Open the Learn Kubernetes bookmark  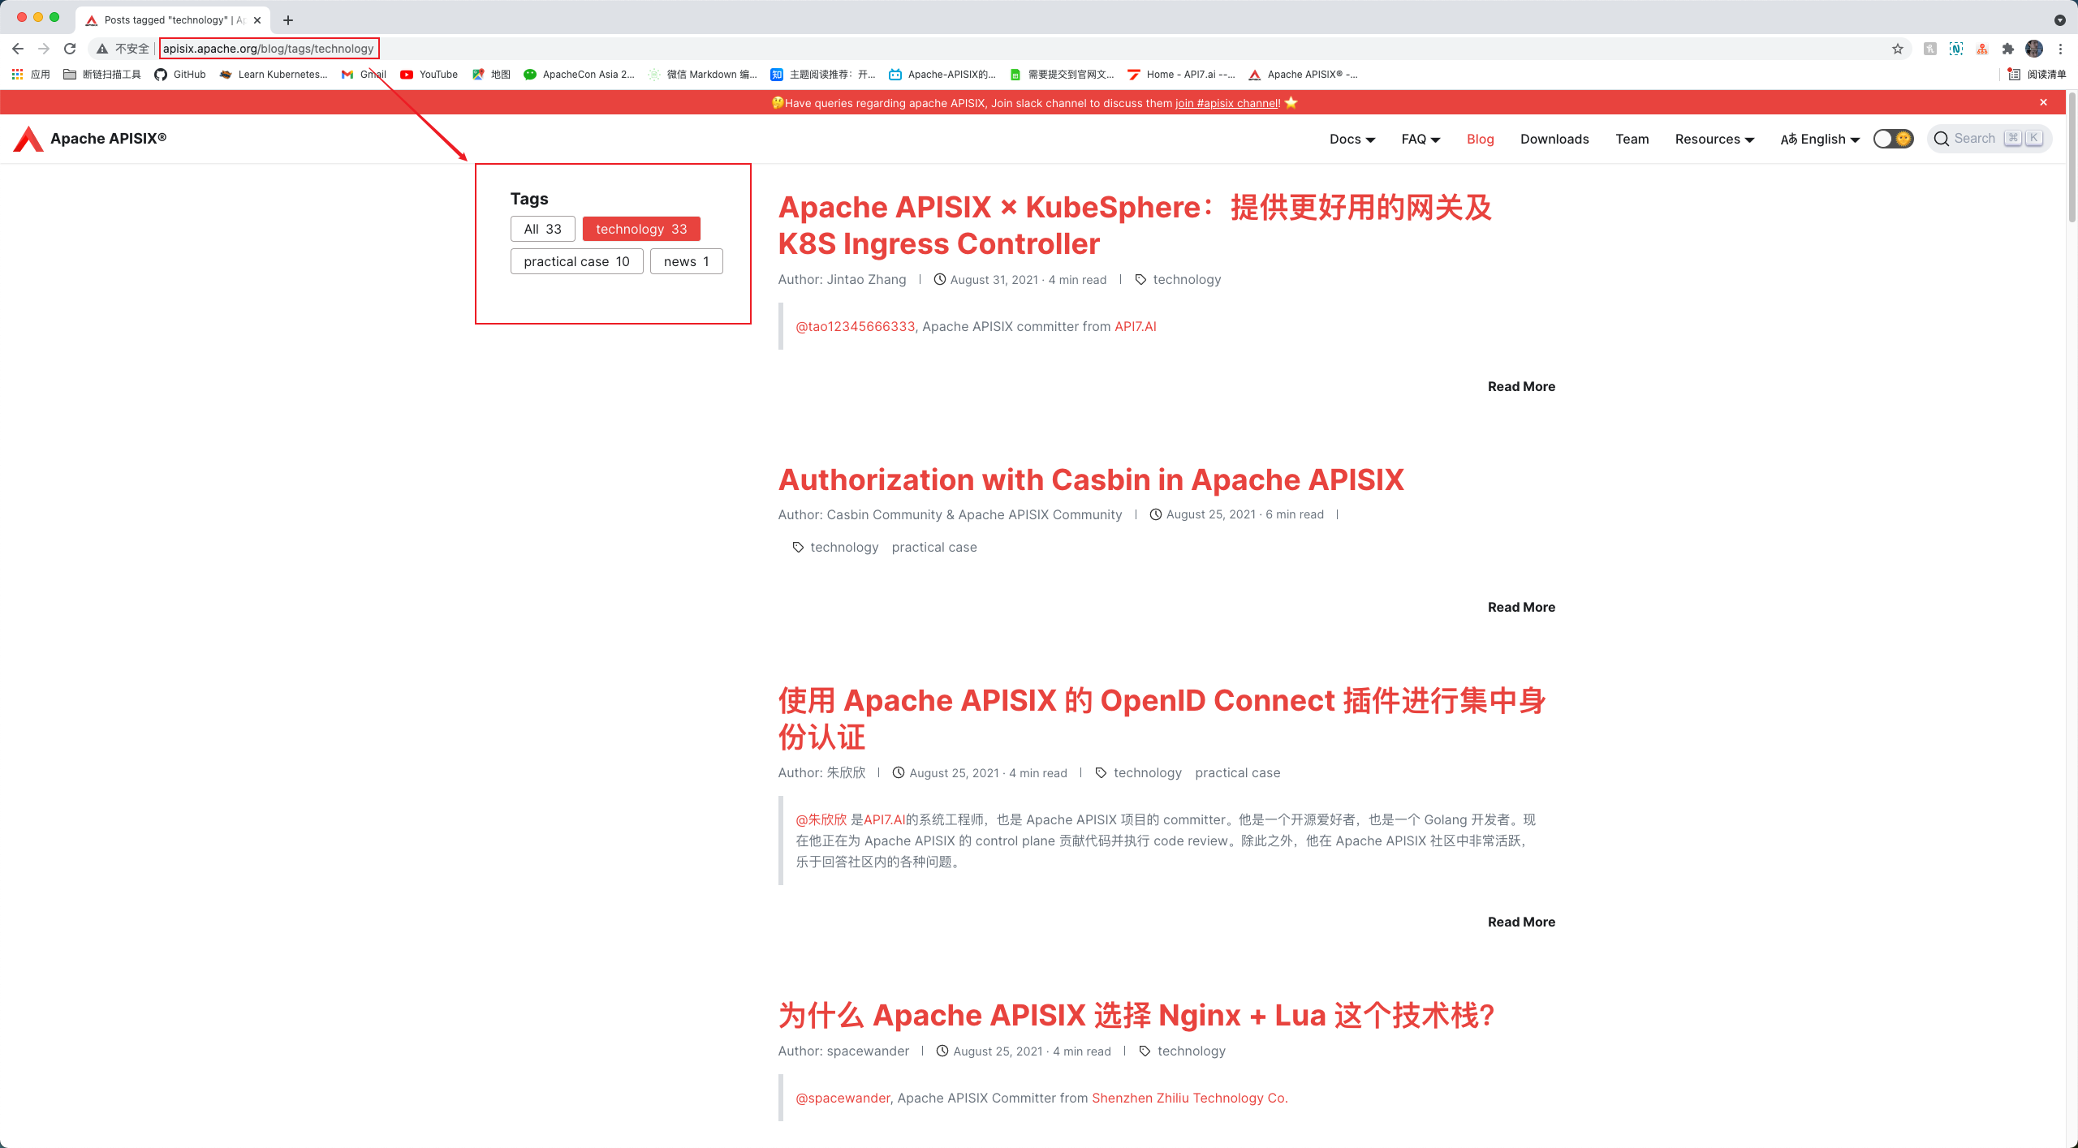(274, 74)
